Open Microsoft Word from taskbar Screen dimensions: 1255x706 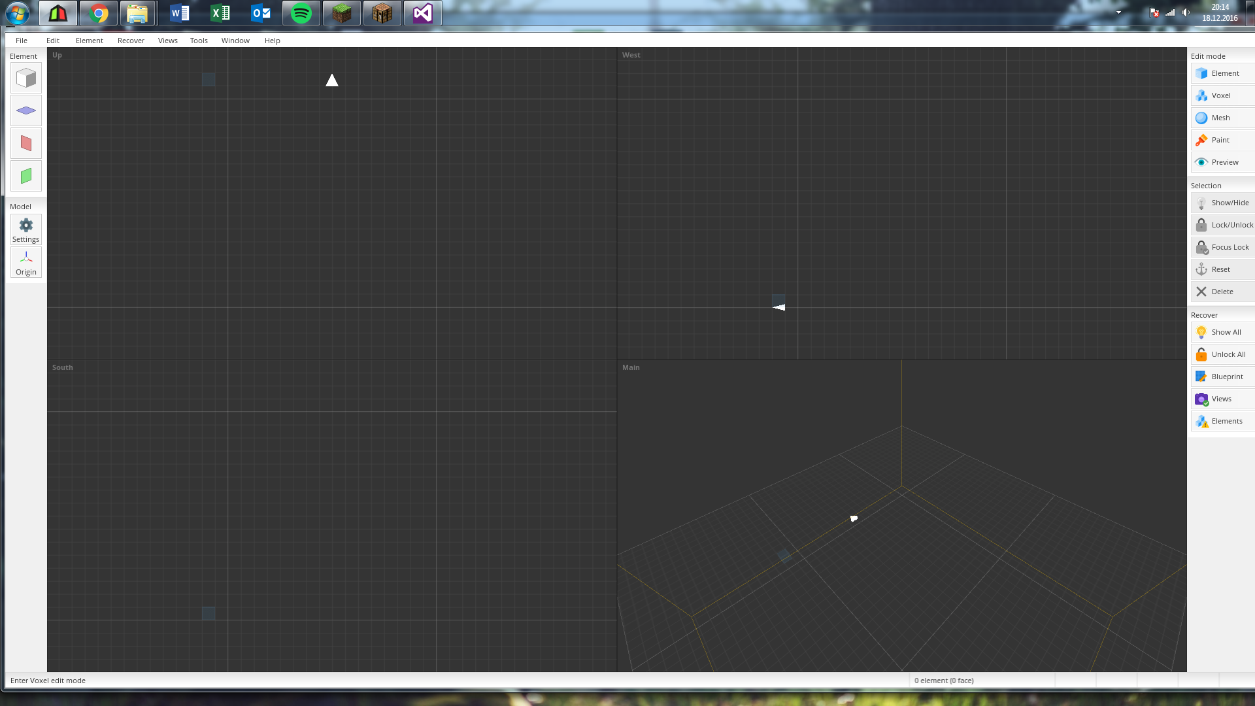click(179, 13)
